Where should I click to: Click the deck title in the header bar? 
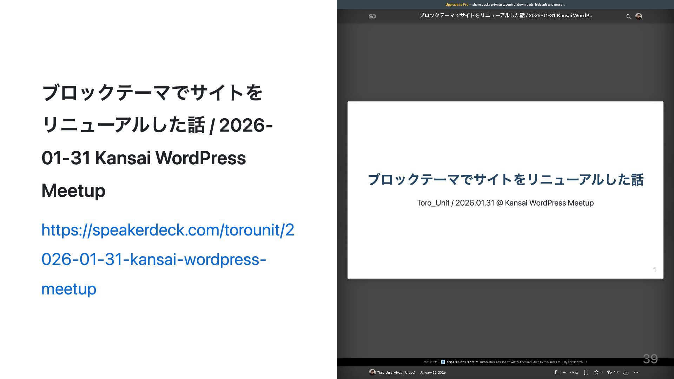click(x=505, y=15)
